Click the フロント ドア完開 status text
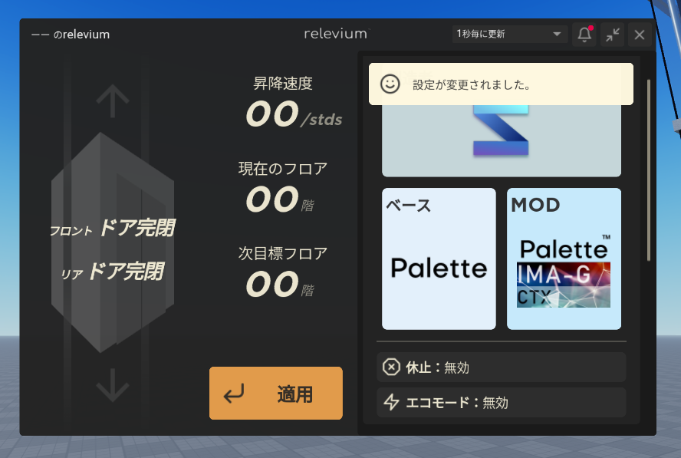 (x=112, y=228)
